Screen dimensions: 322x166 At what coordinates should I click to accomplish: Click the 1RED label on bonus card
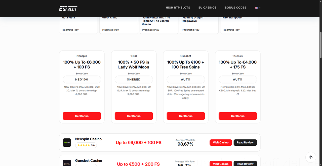pos(134,56)
